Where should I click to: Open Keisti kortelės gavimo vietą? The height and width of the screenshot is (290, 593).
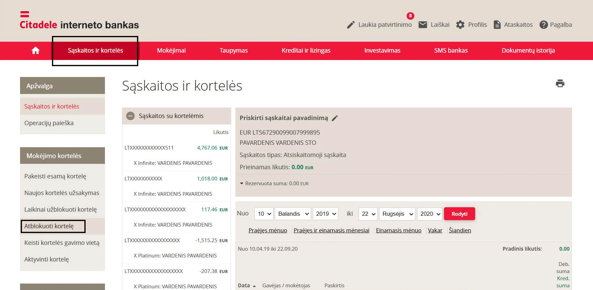(x=62, y=243)
